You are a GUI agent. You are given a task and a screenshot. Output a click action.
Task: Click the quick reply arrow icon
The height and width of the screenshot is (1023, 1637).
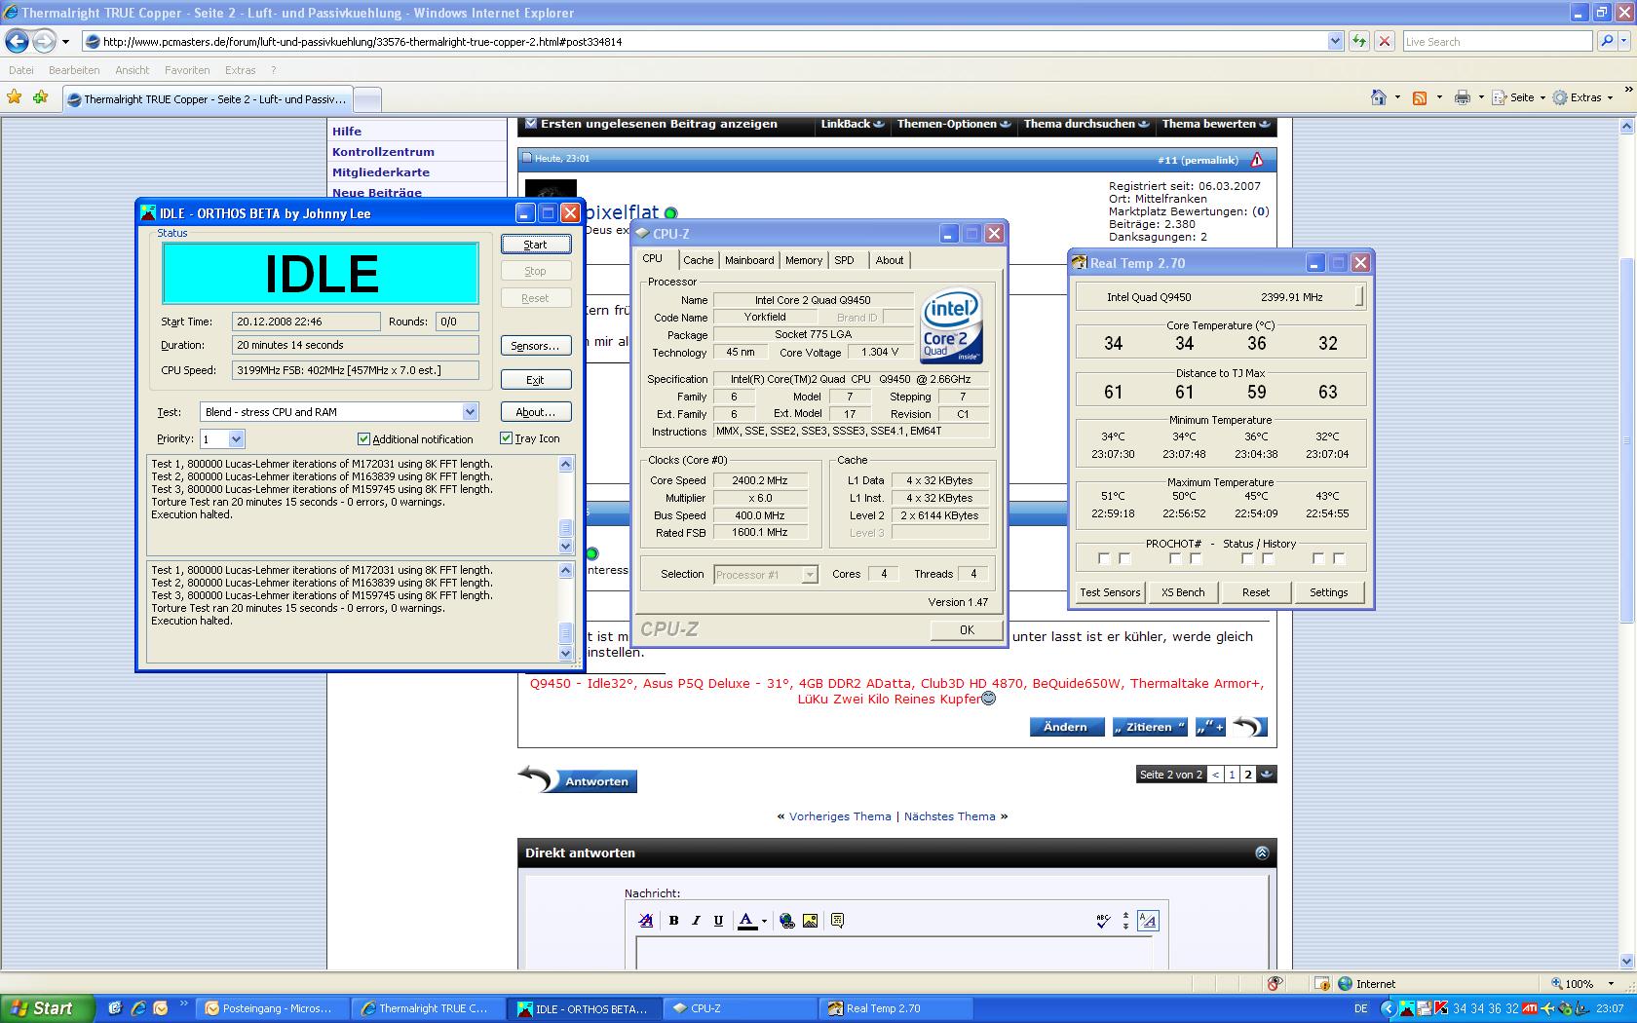point(1249,726)
